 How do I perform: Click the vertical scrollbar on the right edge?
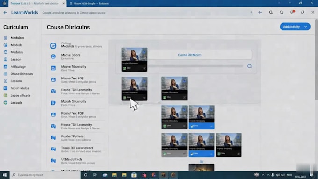point(317,59)
